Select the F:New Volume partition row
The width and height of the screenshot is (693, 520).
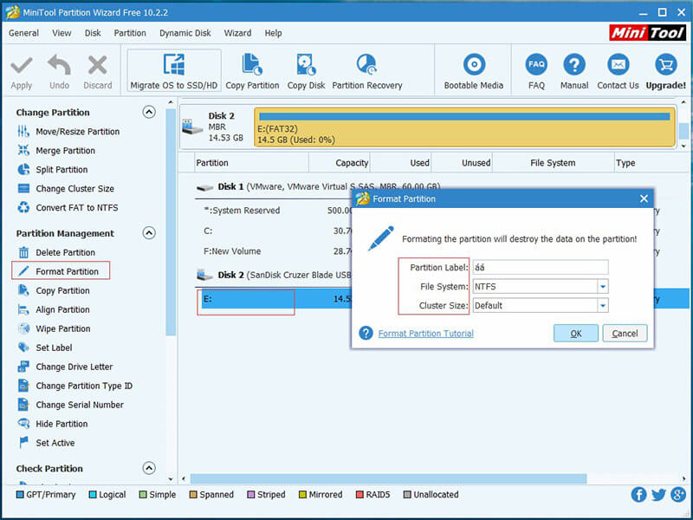coord(274,251)
